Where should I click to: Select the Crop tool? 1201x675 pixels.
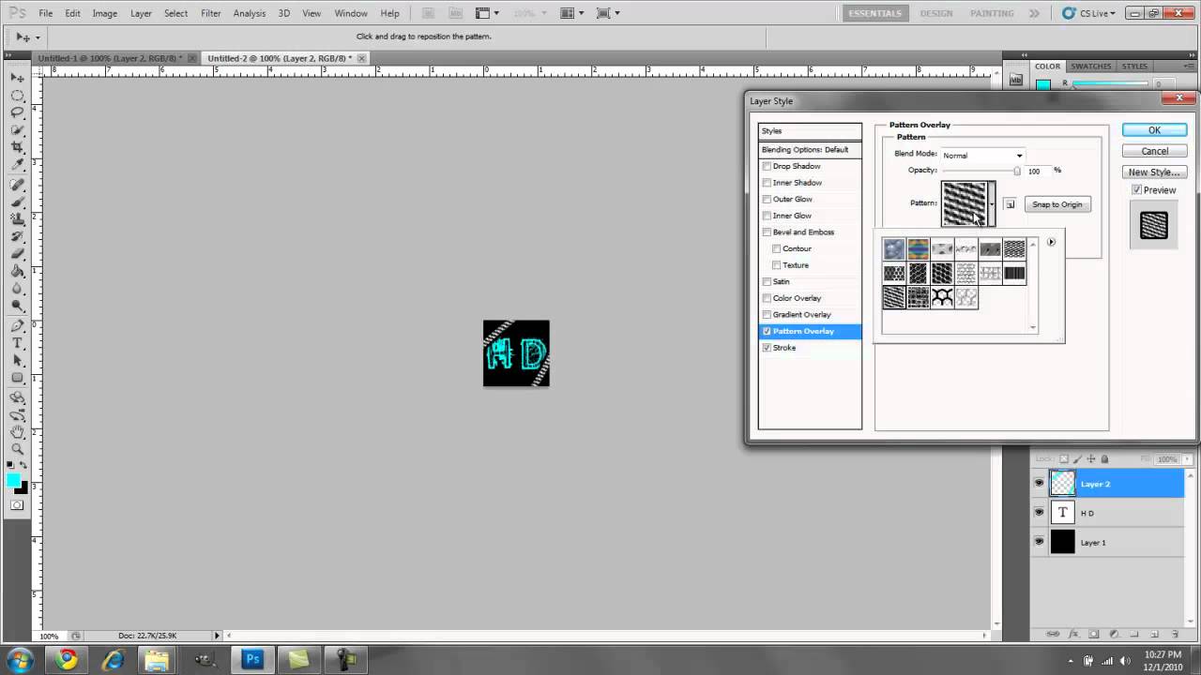18,148
